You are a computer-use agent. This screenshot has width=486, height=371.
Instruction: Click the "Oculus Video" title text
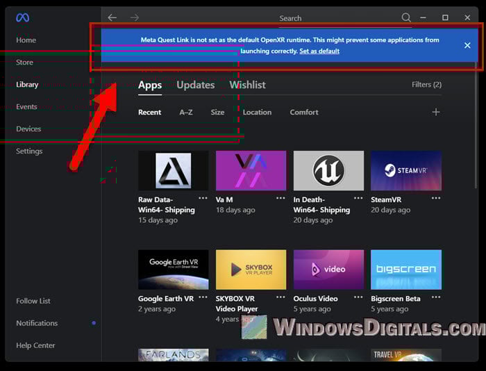point(315,299)
